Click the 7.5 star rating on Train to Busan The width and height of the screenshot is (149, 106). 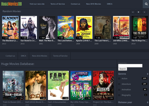click(20, 98)
